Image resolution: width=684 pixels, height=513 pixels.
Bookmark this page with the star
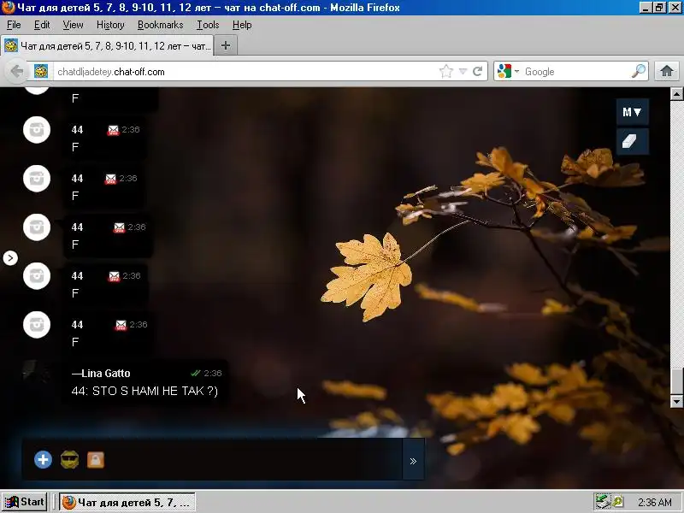[446, 71]
